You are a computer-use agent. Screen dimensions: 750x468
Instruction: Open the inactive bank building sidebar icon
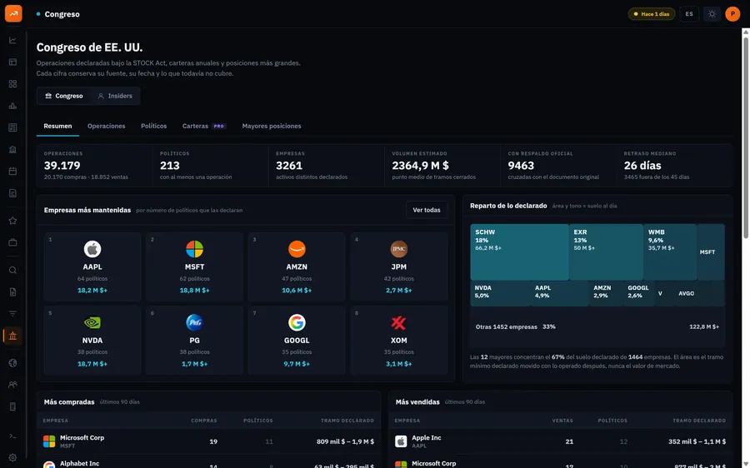[x=12, y=149]
